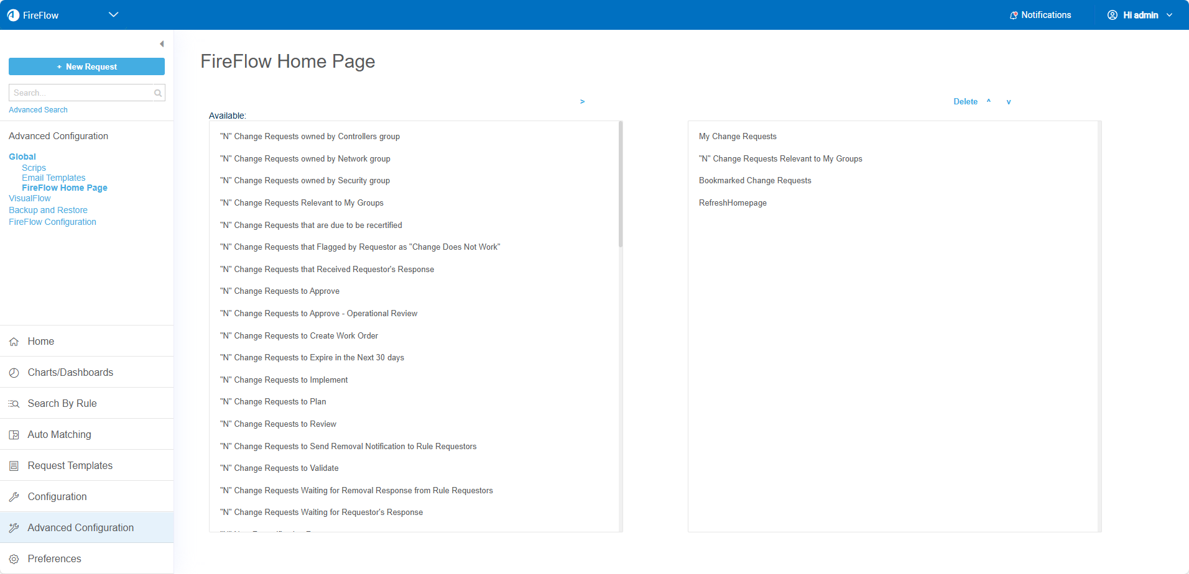The height and width of the screenshot is (574, 1189).
Task: Select Bookmarked Change Requests in right list
Action: point(755,181)
